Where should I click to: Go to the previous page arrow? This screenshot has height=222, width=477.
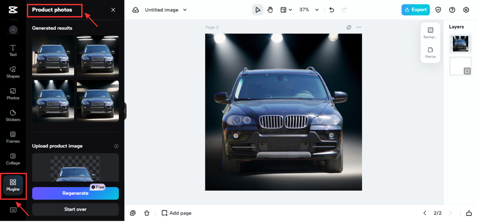(x=424, y=213)
